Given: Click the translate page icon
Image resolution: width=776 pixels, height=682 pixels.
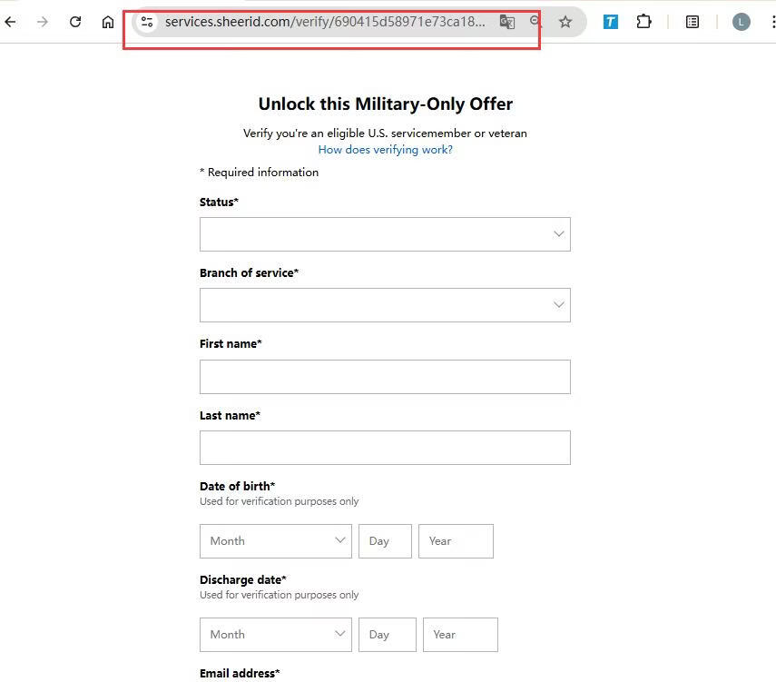Looking at the screenshot, I should coord(507,22).
